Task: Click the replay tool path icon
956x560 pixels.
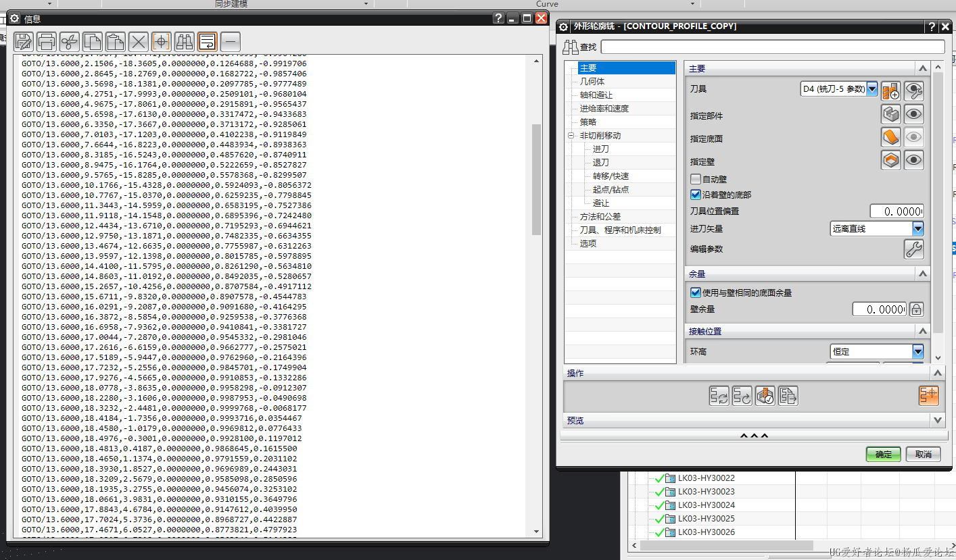Action: pos(742,396)
